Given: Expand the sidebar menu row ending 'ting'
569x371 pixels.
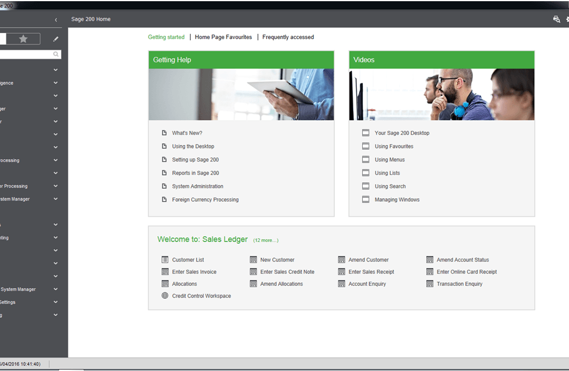Looking at the screenshot, I should 56,237.
